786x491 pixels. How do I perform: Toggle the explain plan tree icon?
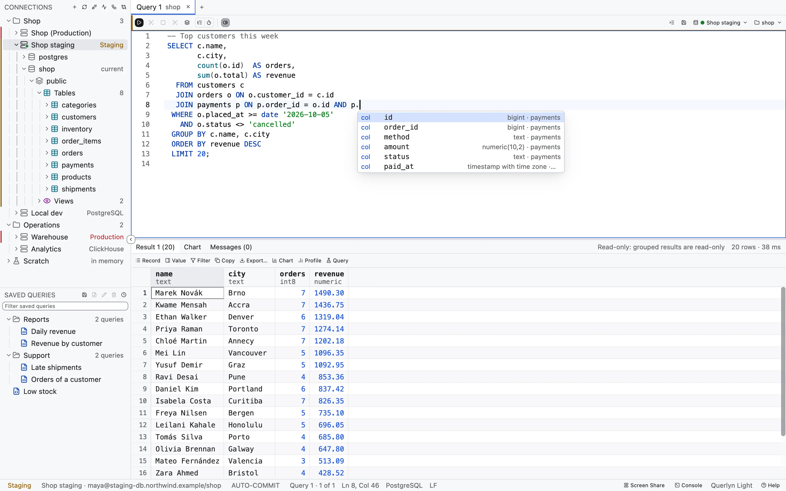click(x=200, y=22)
